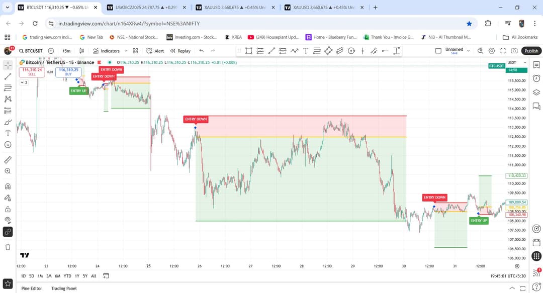Viewport: 543px width, 293px height.
Task: Open the USDT currency dropdown
Action: [x=517, y=63]
